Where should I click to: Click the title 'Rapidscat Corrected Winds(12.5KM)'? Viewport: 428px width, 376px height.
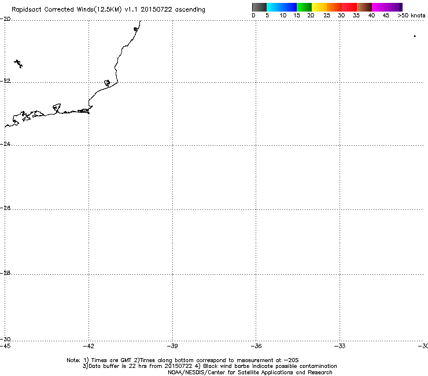tap(67, 10)
